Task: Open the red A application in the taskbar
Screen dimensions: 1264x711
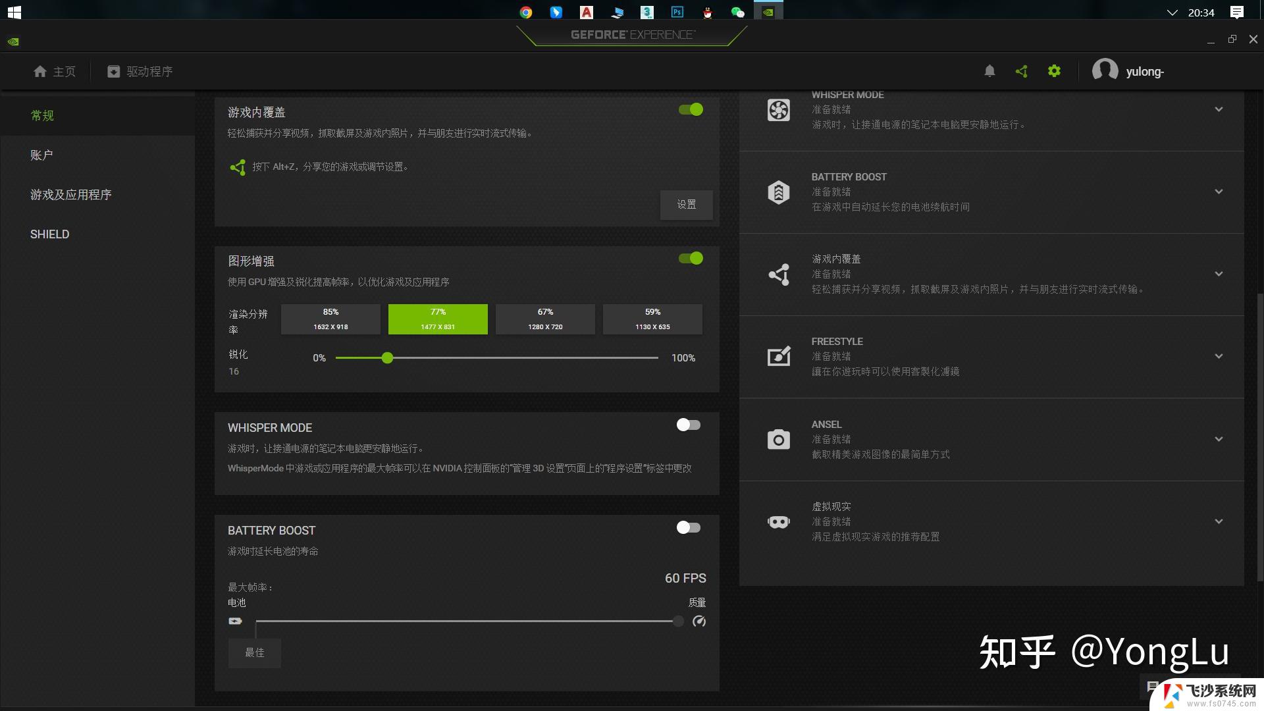Action: [x=586, y=12]
